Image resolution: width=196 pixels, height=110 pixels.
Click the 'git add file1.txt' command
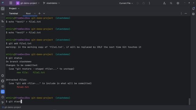coord(20,43)
